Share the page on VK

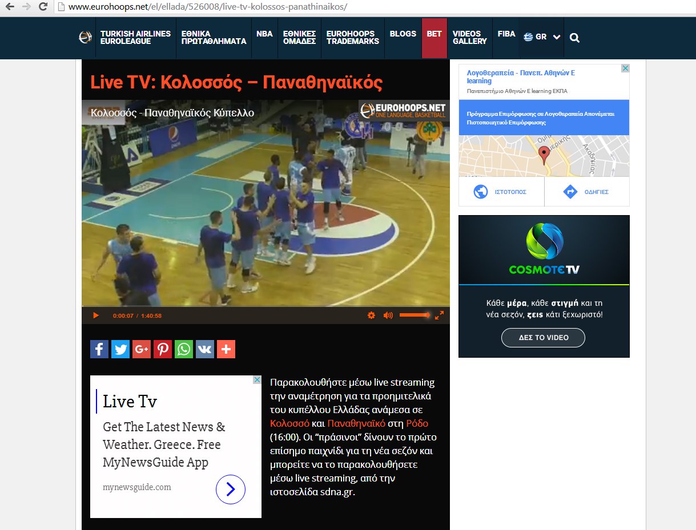click(205, 349)
